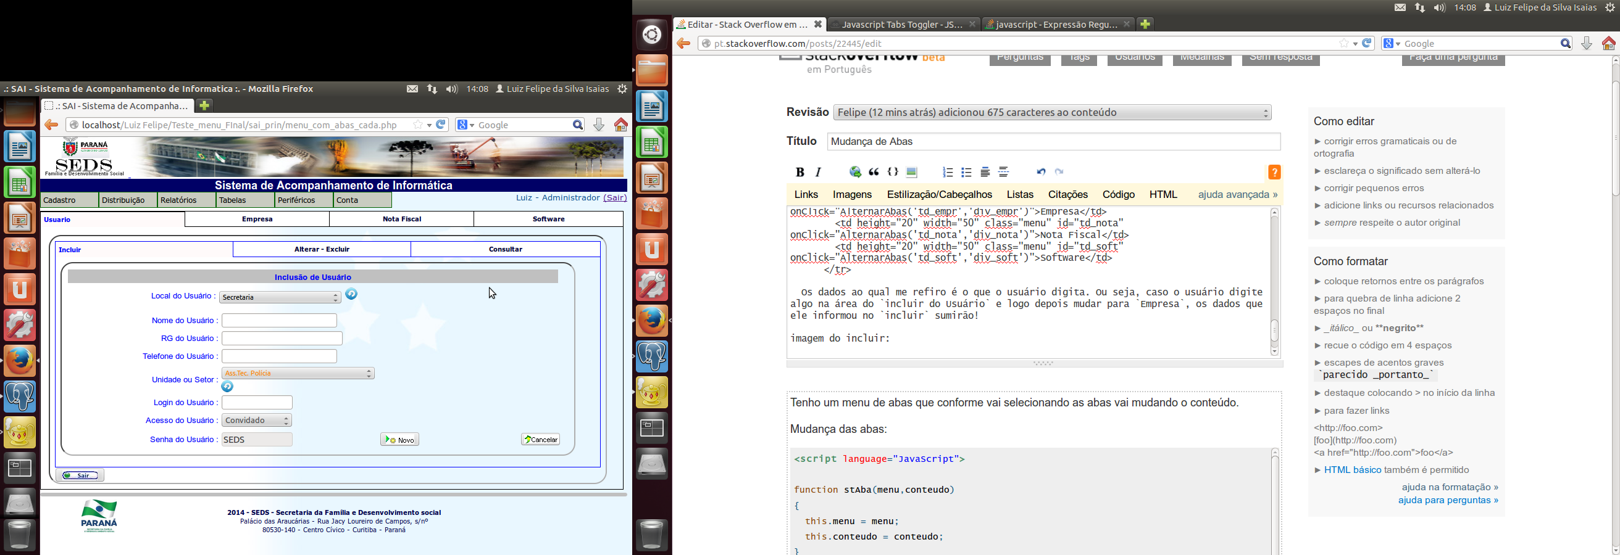Screen dimensions: 1620x555
Task: Go back in SAI Firefox window
Action: tap(52, 125)
